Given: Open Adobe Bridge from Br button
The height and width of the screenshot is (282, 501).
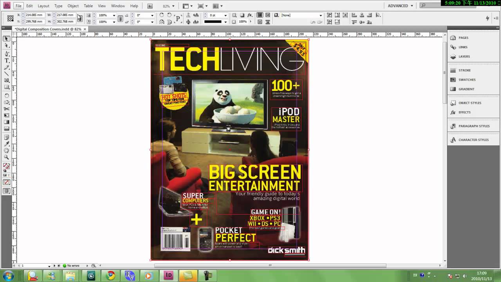Looking at the screenshot, I should pos(150,6).
